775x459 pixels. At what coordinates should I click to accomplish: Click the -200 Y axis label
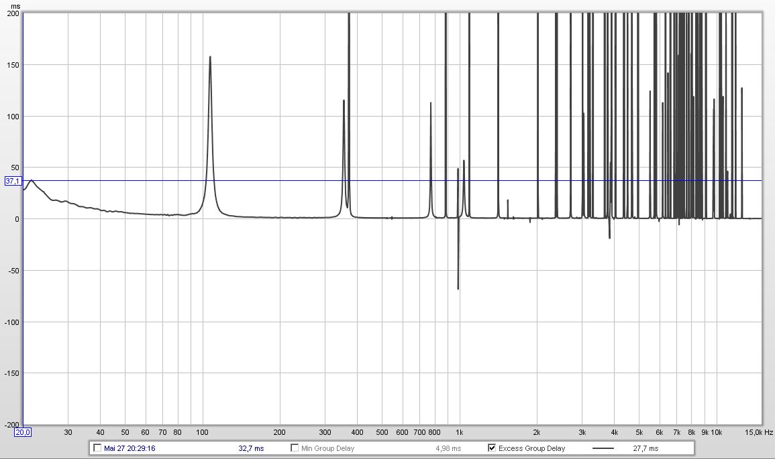12,424
